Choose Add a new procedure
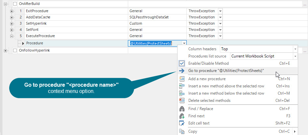Viewport: 308px width, 135px height. pyautogui.click(x=238, y=79)
